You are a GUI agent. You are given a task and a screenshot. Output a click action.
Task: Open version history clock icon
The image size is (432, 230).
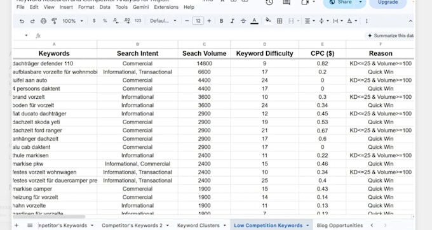coord(269,3)
